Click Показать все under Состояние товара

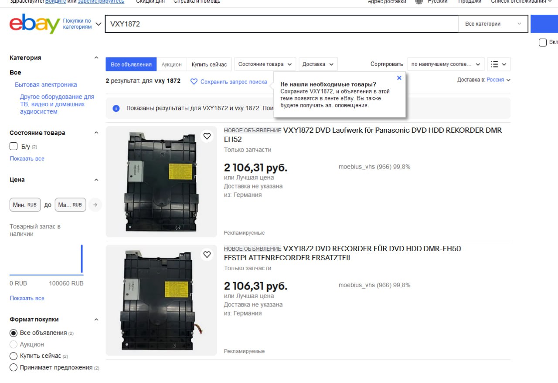(27, 158)
